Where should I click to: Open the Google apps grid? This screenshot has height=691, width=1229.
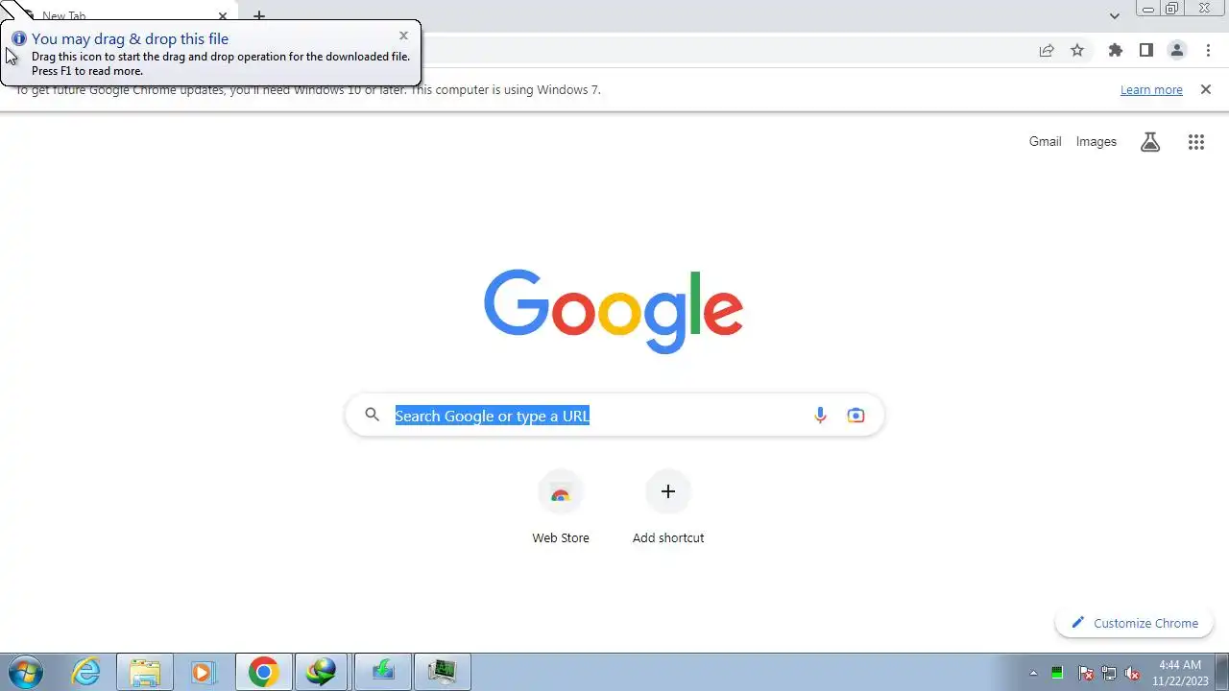tap(1195, 142)
